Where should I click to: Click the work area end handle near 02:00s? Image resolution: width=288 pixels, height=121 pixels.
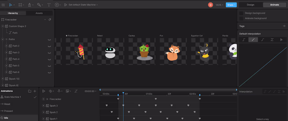tap(200, 95)
